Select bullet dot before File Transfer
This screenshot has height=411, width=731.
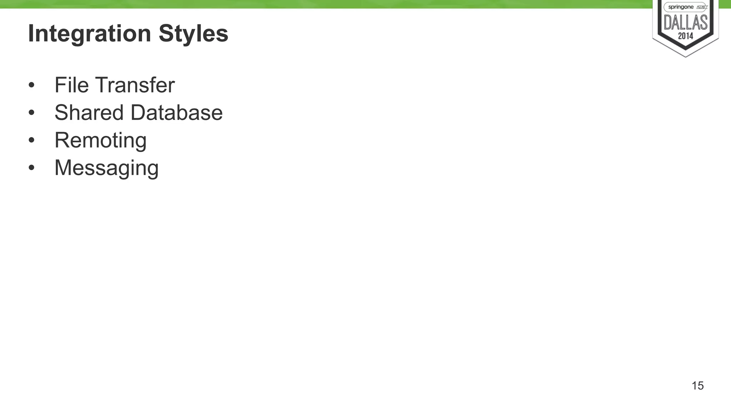[x=31, y=85]
